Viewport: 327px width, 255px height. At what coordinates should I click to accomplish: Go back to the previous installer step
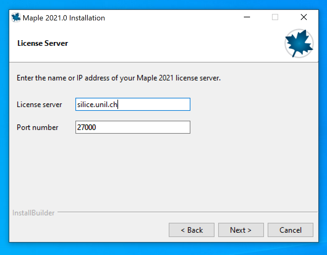tap(191, 230)
